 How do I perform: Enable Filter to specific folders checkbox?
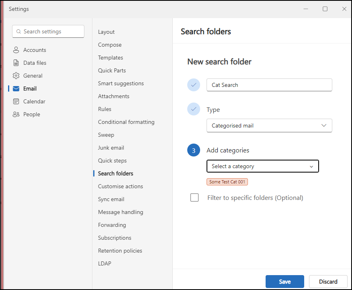(x=194, y=197)
